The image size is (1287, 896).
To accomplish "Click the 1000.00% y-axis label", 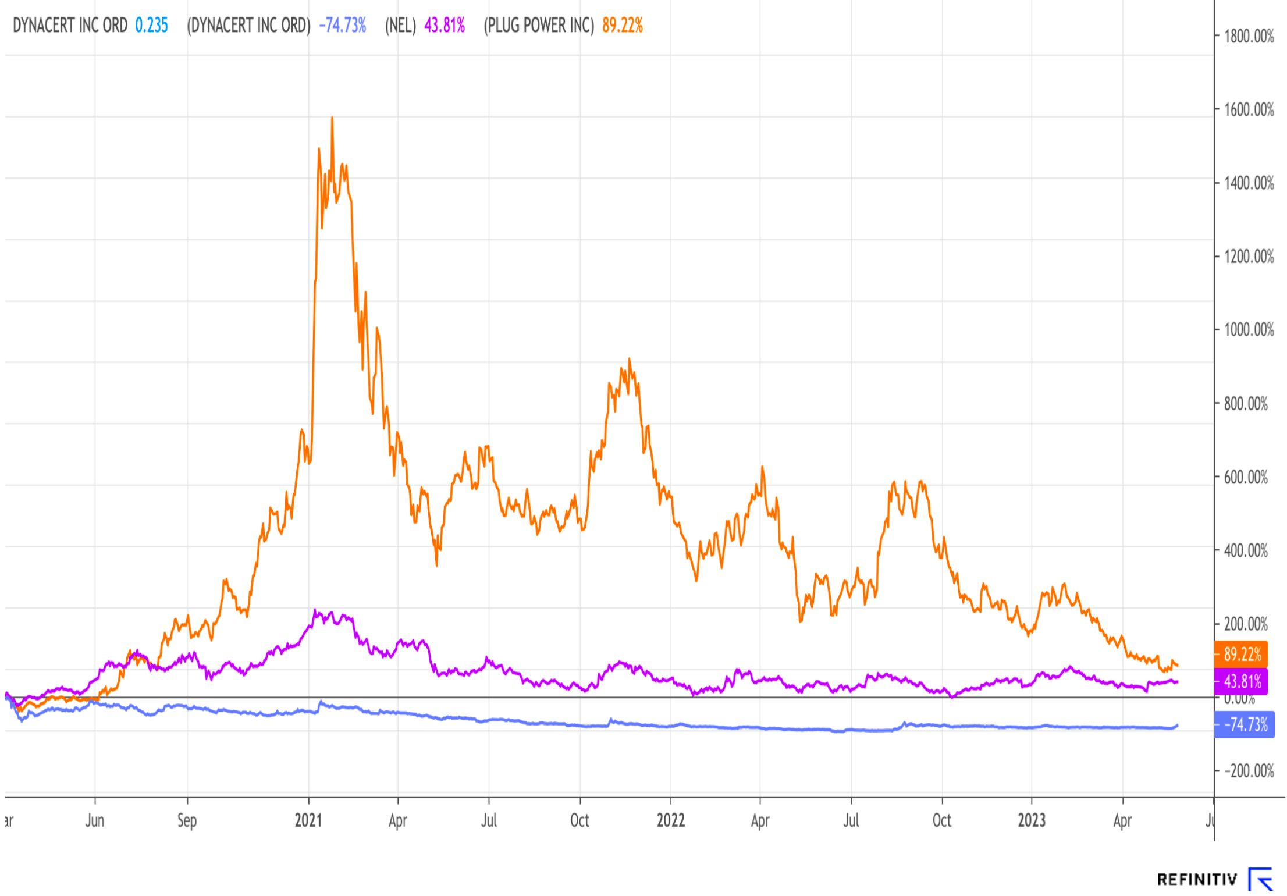I will (x=1249, y=330).
